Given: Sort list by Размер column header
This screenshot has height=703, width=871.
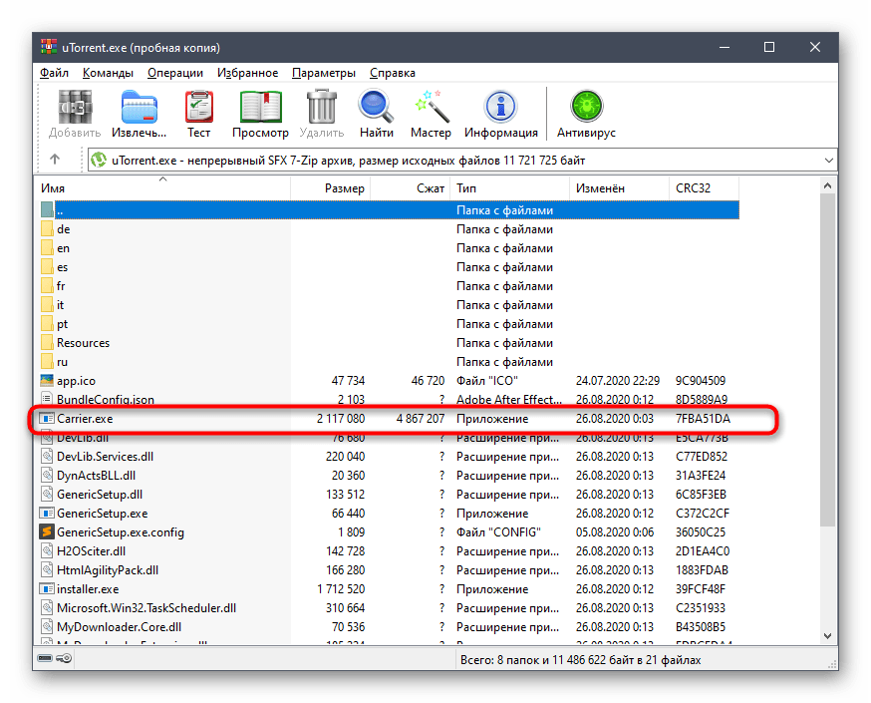Looking at the screenshot, I should click(x=344, y=188).
